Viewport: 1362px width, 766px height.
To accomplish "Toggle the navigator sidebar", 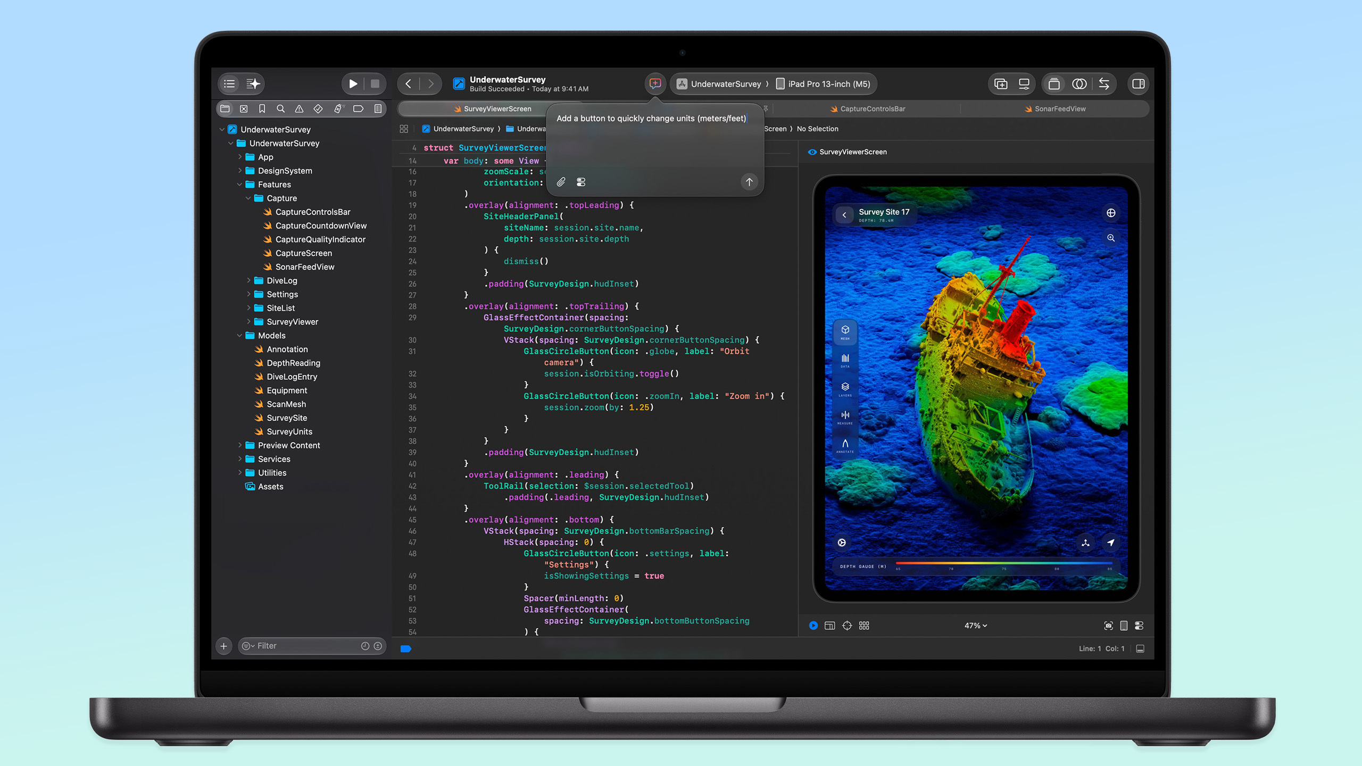I will pos(229,84).
